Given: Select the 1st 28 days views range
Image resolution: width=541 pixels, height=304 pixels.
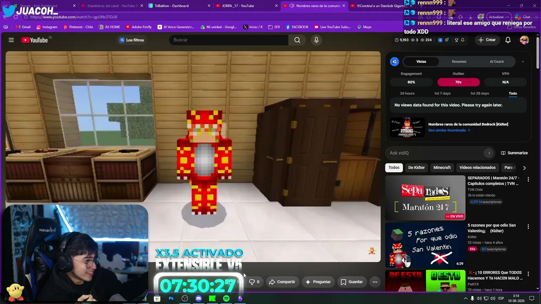Looking at the screenshot, I should click(x=480, y=93).
